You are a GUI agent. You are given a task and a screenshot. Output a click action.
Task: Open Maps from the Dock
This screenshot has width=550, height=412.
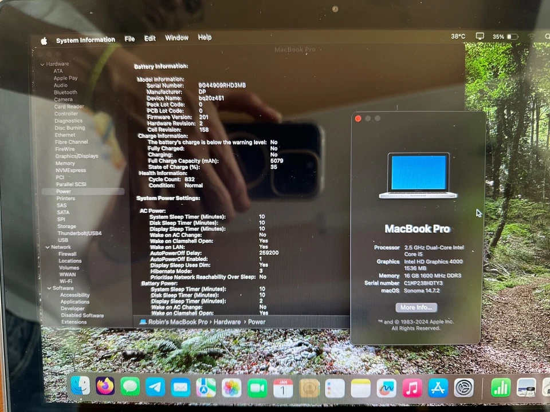(x=206, y=388)
